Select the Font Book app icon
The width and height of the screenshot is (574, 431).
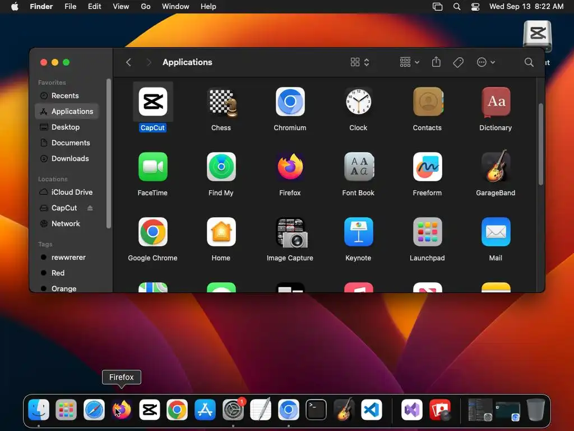[x=359, y=167]
